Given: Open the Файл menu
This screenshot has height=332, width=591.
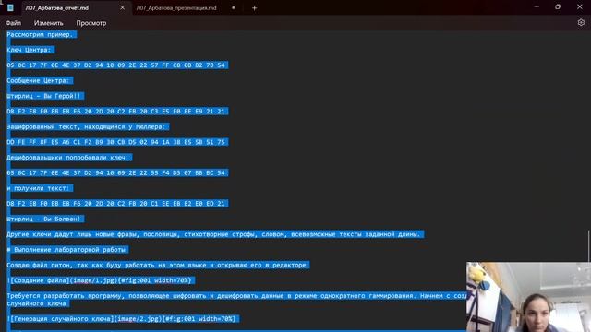Looking at the screenshot, I should [x=13, y=23].
